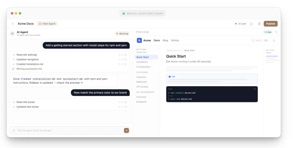The image size is (293, 148).
Task: Click the primary color brand message bubble
Action: coord(100,92)
